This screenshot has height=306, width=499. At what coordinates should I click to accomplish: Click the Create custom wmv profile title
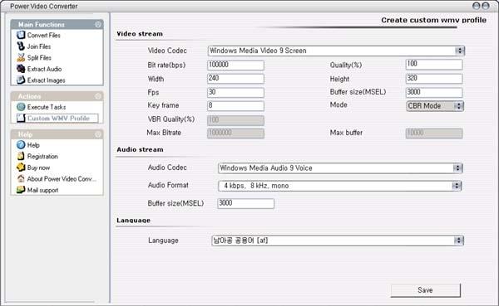point(434,20)
